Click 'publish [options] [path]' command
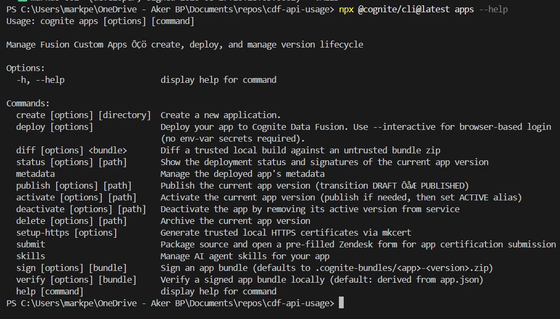Screen dimensions: 560x319 pyautogui.click(x=74, y=186)
